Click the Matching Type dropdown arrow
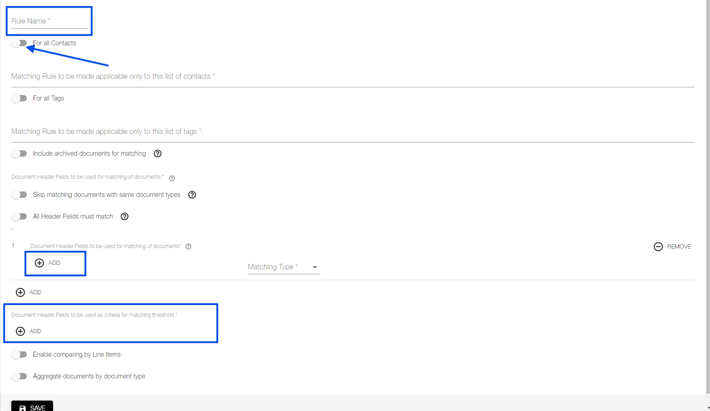Screen dimensions: 710x411 315,267
